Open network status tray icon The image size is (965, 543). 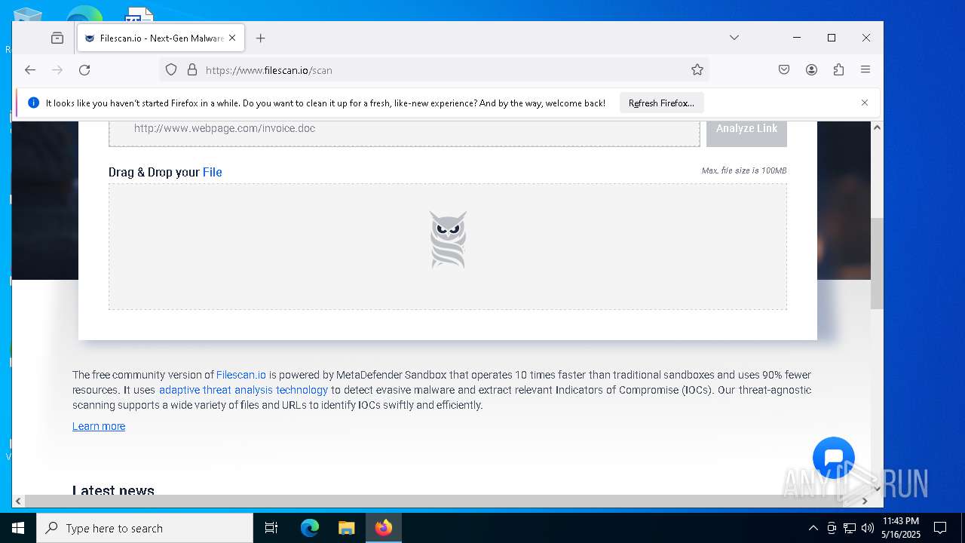click(x=850, y=528)
